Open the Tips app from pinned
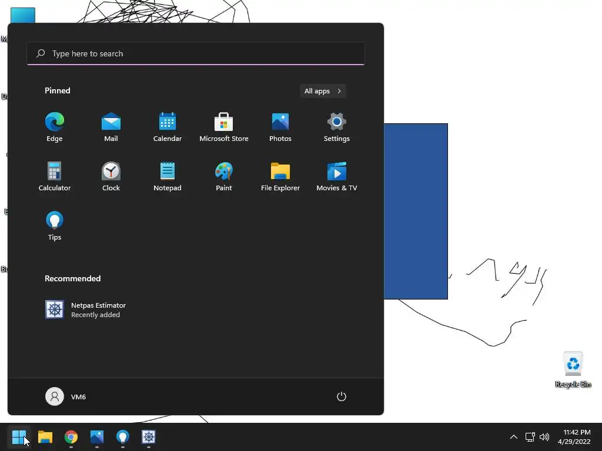Viewport: 602px width, 451px height. pyautogui.click(x=55, y=226)
